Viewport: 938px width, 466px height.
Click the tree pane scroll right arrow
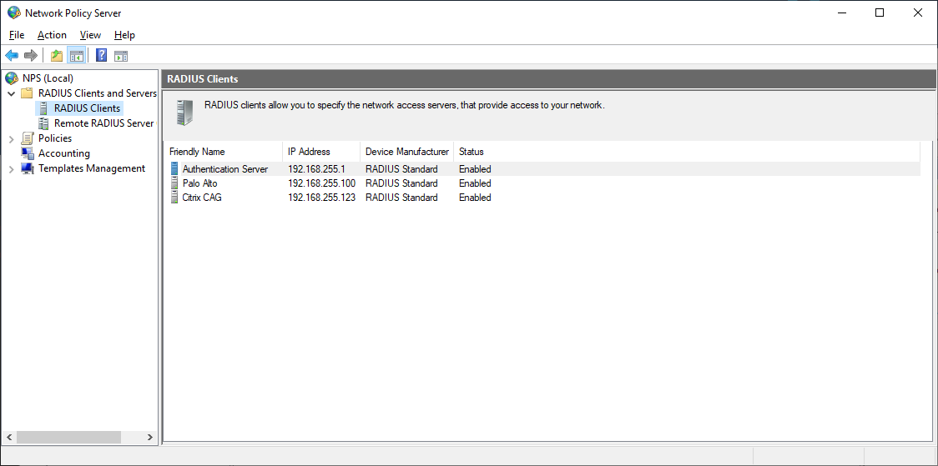click(x=149, y=438)
